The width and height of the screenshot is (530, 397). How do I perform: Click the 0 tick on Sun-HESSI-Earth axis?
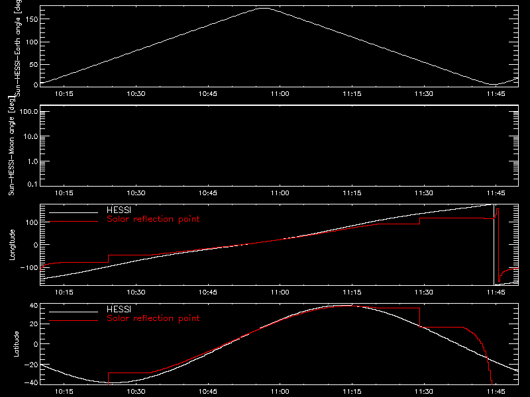[36, 85]
